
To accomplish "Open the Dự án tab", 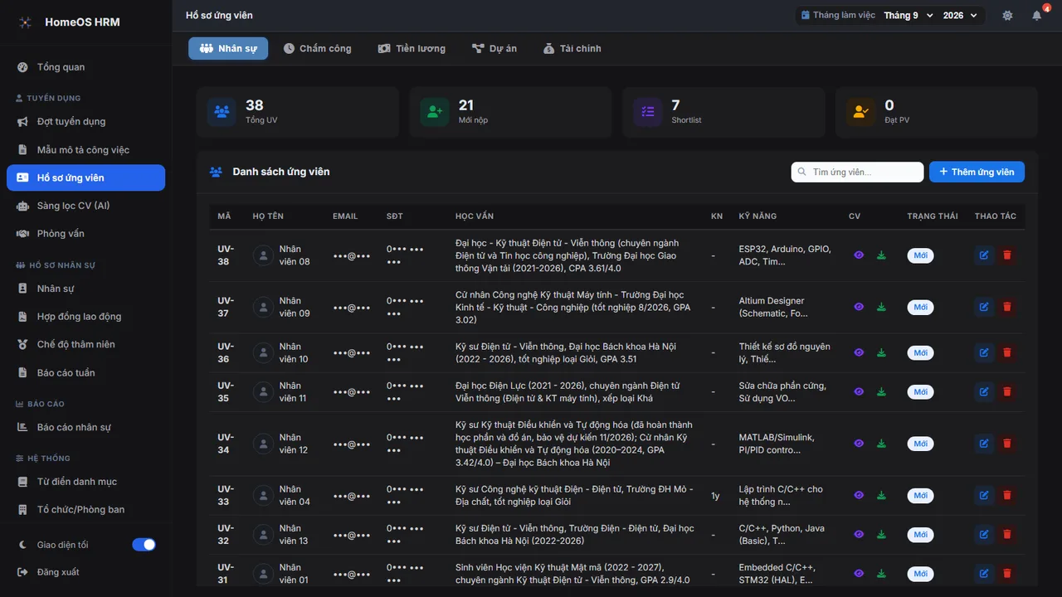I will point(494,49).
